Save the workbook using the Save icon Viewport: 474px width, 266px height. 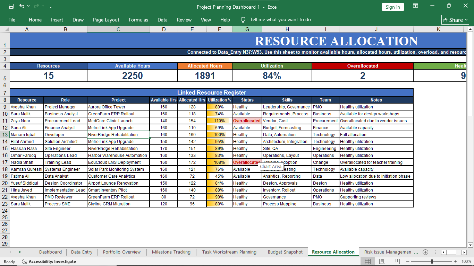click(x=11, y=7)
